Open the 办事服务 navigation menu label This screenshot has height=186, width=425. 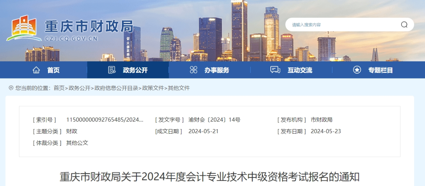pos(216,70)
